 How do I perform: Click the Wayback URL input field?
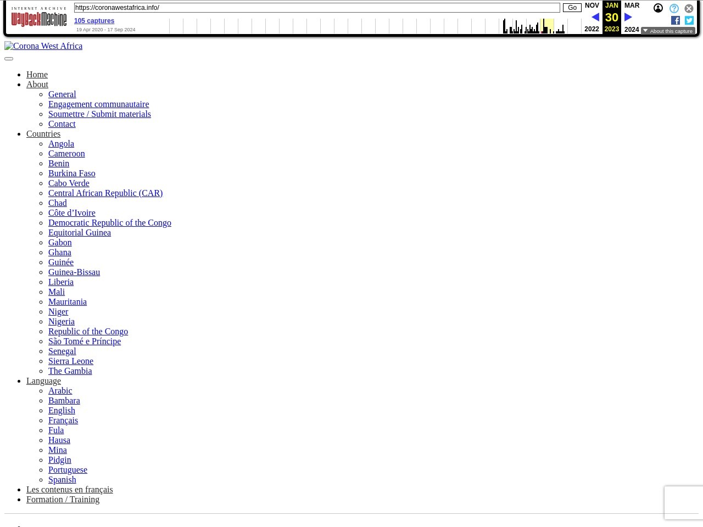tap(316, 8)
